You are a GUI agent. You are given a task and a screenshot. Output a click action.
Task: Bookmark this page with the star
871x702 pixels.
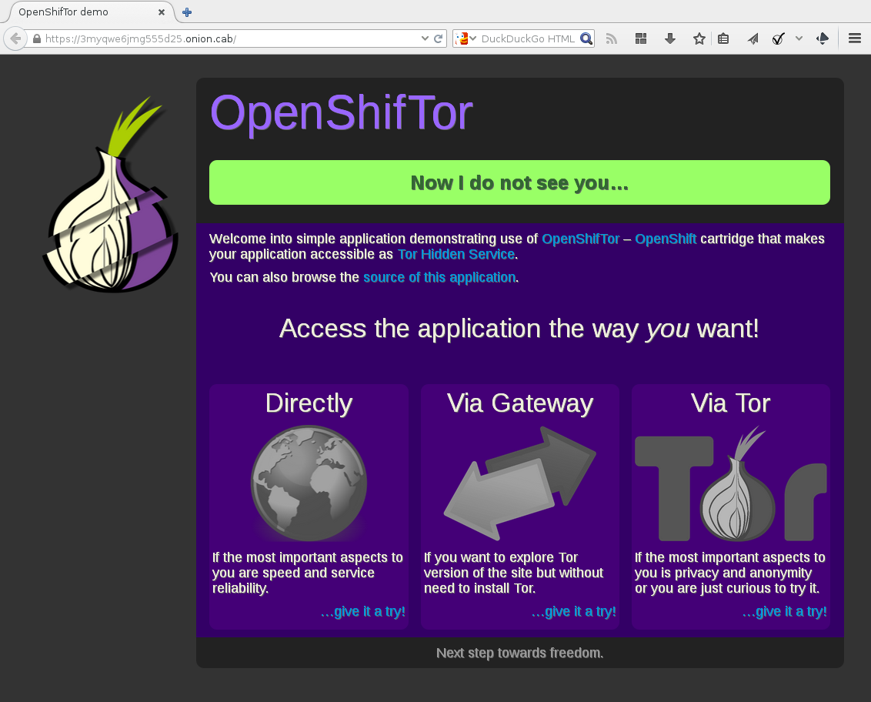pyautogui.click(x=699, y=38)
